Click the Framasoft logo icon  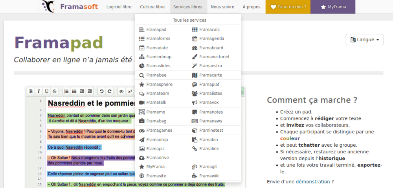tap(48, 7)
